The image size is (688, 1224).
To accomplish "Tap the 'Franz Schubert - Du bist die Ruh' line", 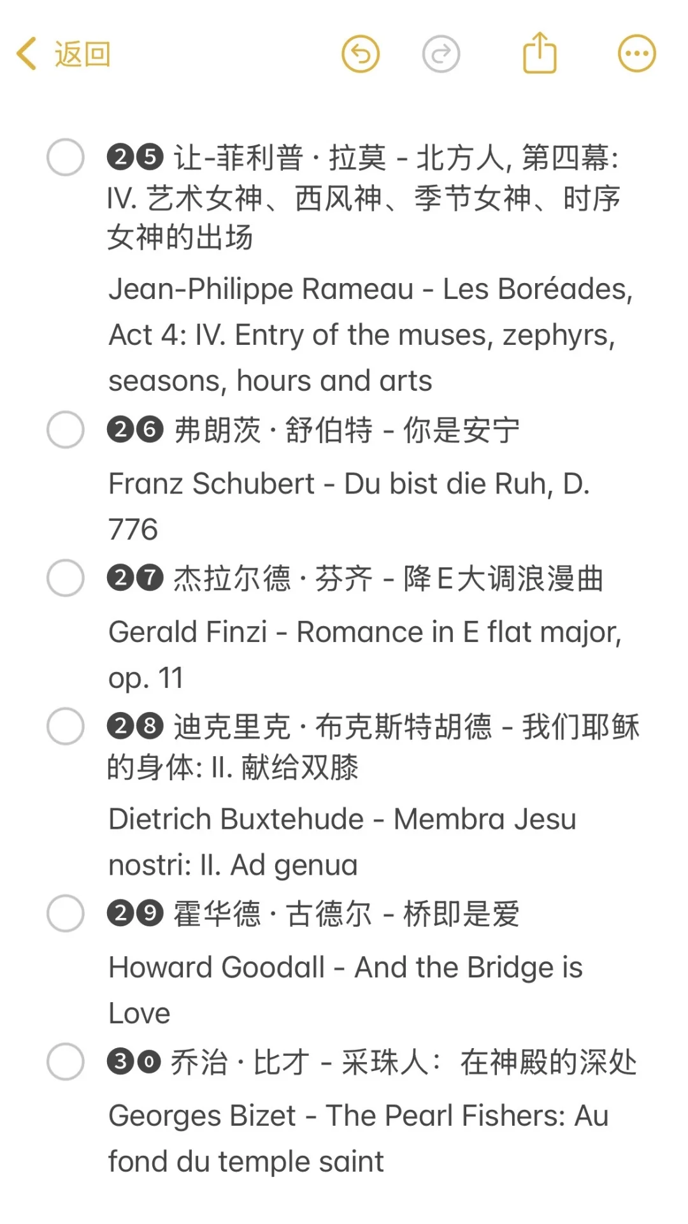I will 348,484.
